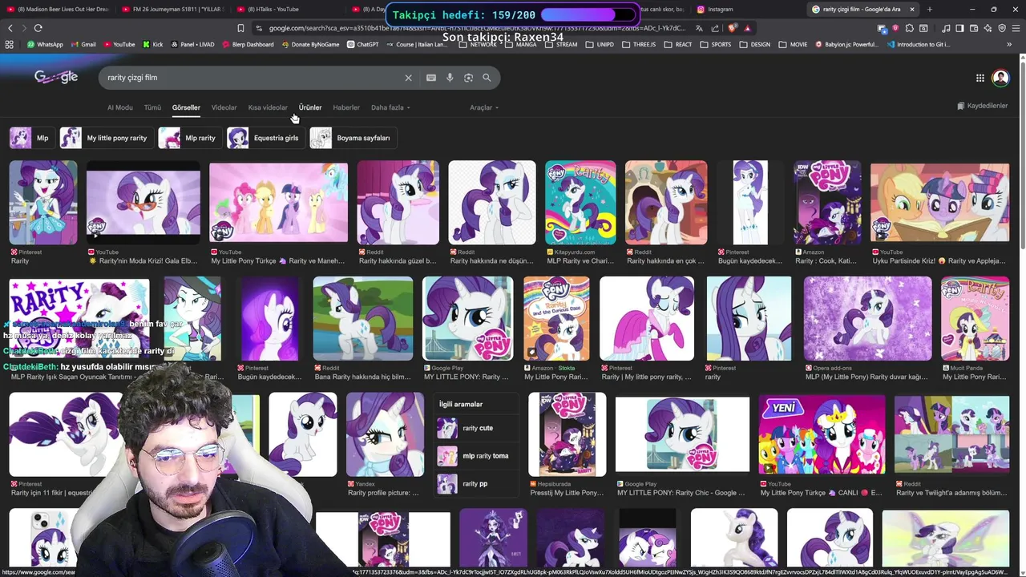Open the Babylon.js bookmark
This screenshot has height=577, width=1026.
coord(846,45)
